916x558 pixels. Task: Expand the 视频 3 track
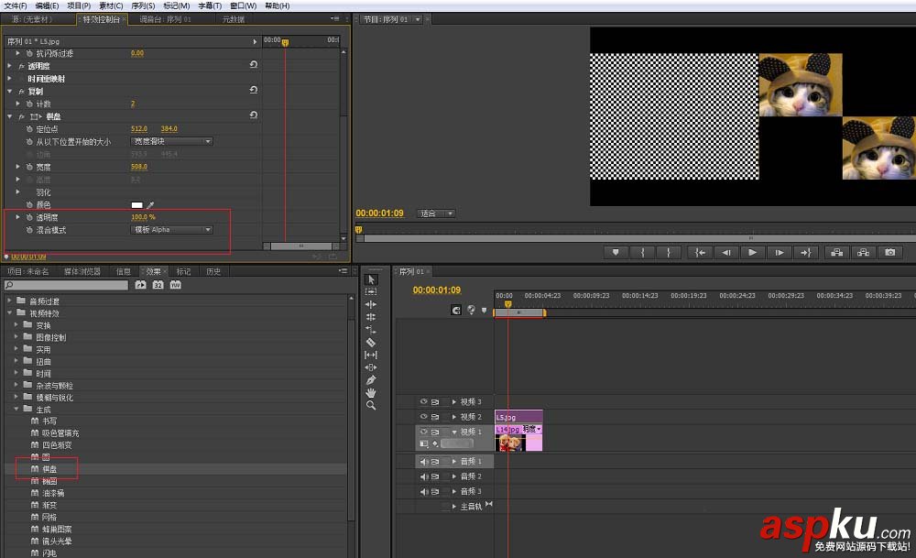pos(454,402)
